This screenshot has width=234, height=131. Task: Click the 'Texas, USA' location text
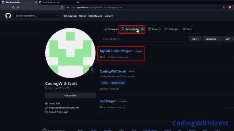point(55,103)
